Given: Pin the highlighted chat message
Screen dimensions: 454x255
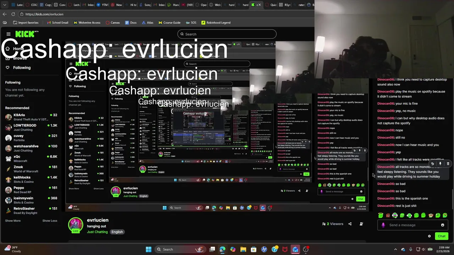Looking at the screenshot, I should tap(440, 164).
